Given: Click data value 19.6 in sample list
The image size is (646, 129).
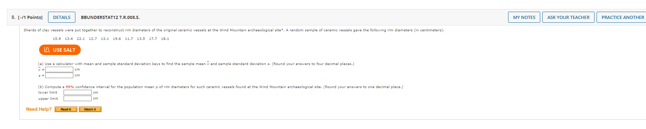Looking at the screenshot, I should point(117,39).
